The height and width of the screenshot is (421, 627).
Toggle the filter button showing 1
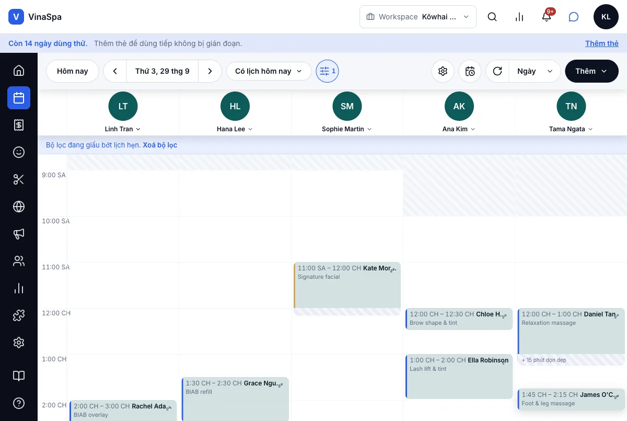(328, 71)
